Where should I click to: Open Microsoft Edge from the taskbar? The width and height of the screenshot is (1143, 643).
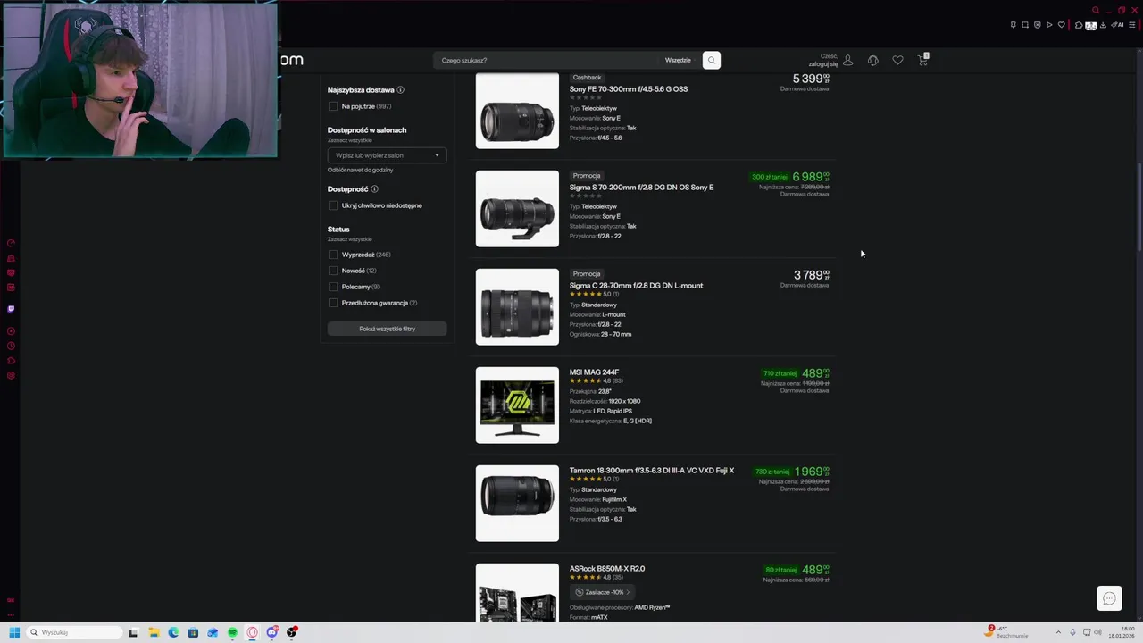[173, 632]
